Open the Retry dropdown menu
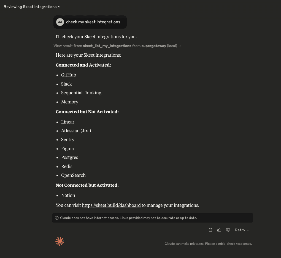This screenshot has width=281, height=258. [x=242, y=230]
